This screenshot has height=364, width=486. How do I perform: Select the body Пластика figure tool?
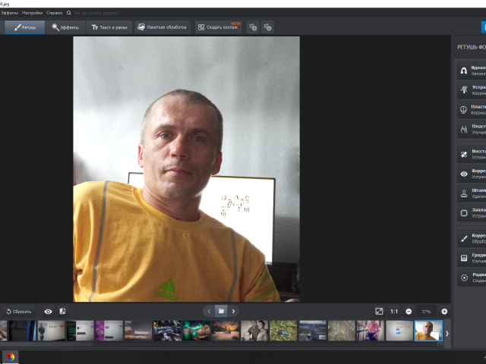(472, 129)
